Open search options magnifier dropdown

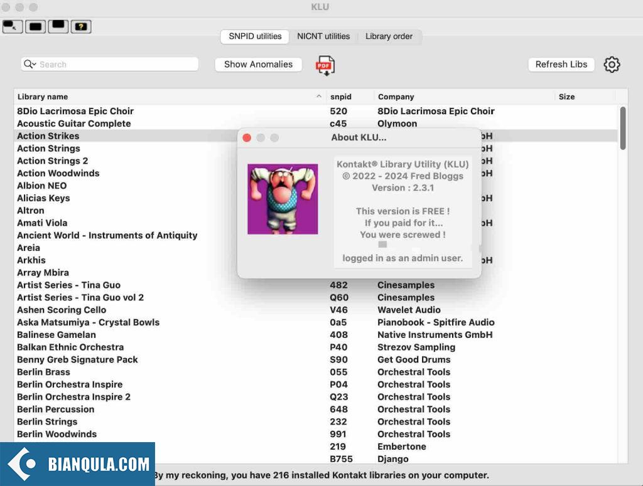pyautogui.click(x=30, y=65)
